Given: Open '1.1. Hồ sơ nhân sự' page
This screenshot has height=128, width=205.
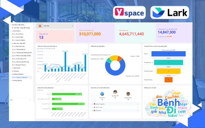Looking at the screenshot, I should click(x=19, y=34).
